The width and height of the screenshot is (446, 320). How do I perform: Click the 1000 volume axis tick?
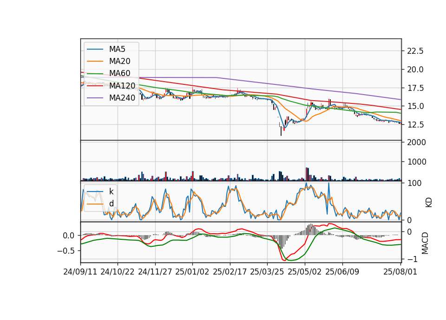[x=417, y=162]
